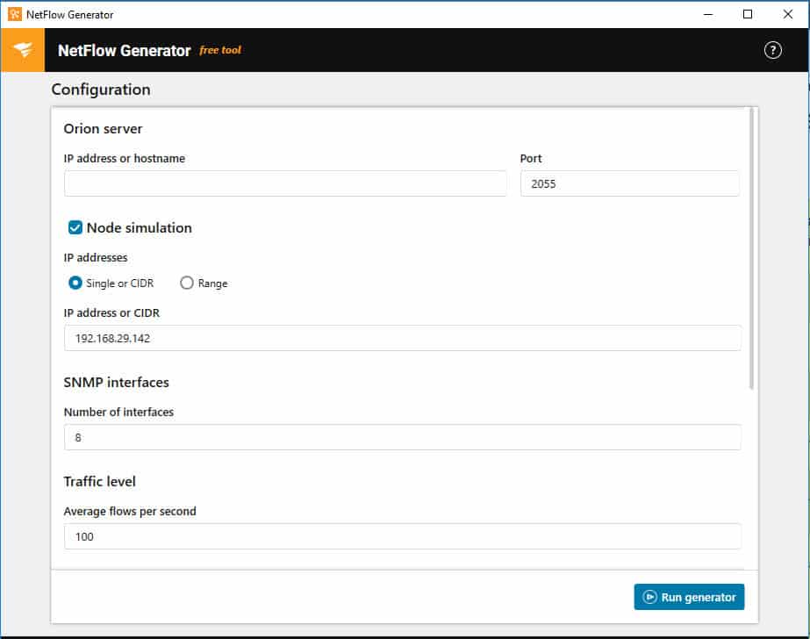
Task: Close the NetFlow Generator window
Action: (787, 14)
